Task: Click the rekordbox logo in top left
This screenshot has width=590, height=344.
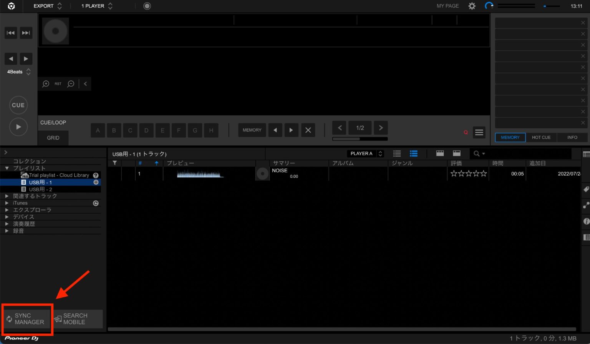Action: (10, 6)
